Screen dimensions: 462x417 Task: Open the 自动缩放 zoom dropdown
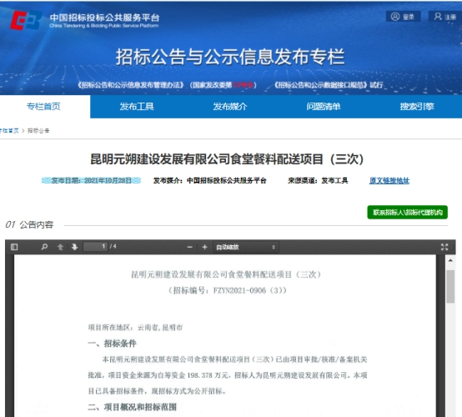coord(246,247)
